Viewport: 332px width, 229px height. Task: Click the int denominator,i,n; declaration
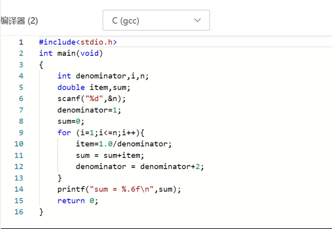click(103, 76)
